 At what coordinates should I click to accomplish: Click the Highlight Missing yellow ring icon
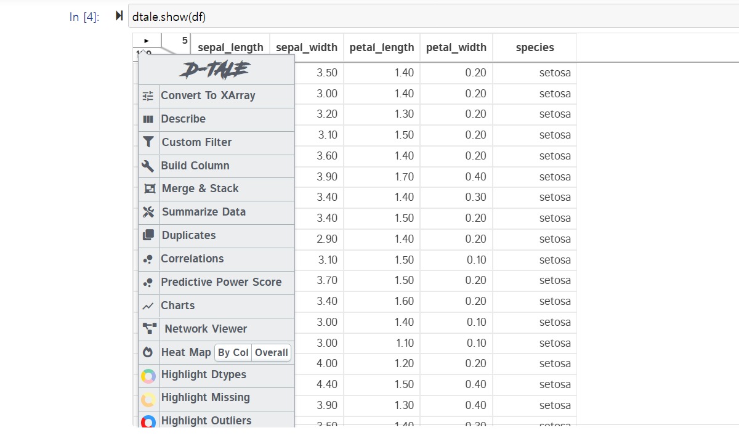click(148, 399)
